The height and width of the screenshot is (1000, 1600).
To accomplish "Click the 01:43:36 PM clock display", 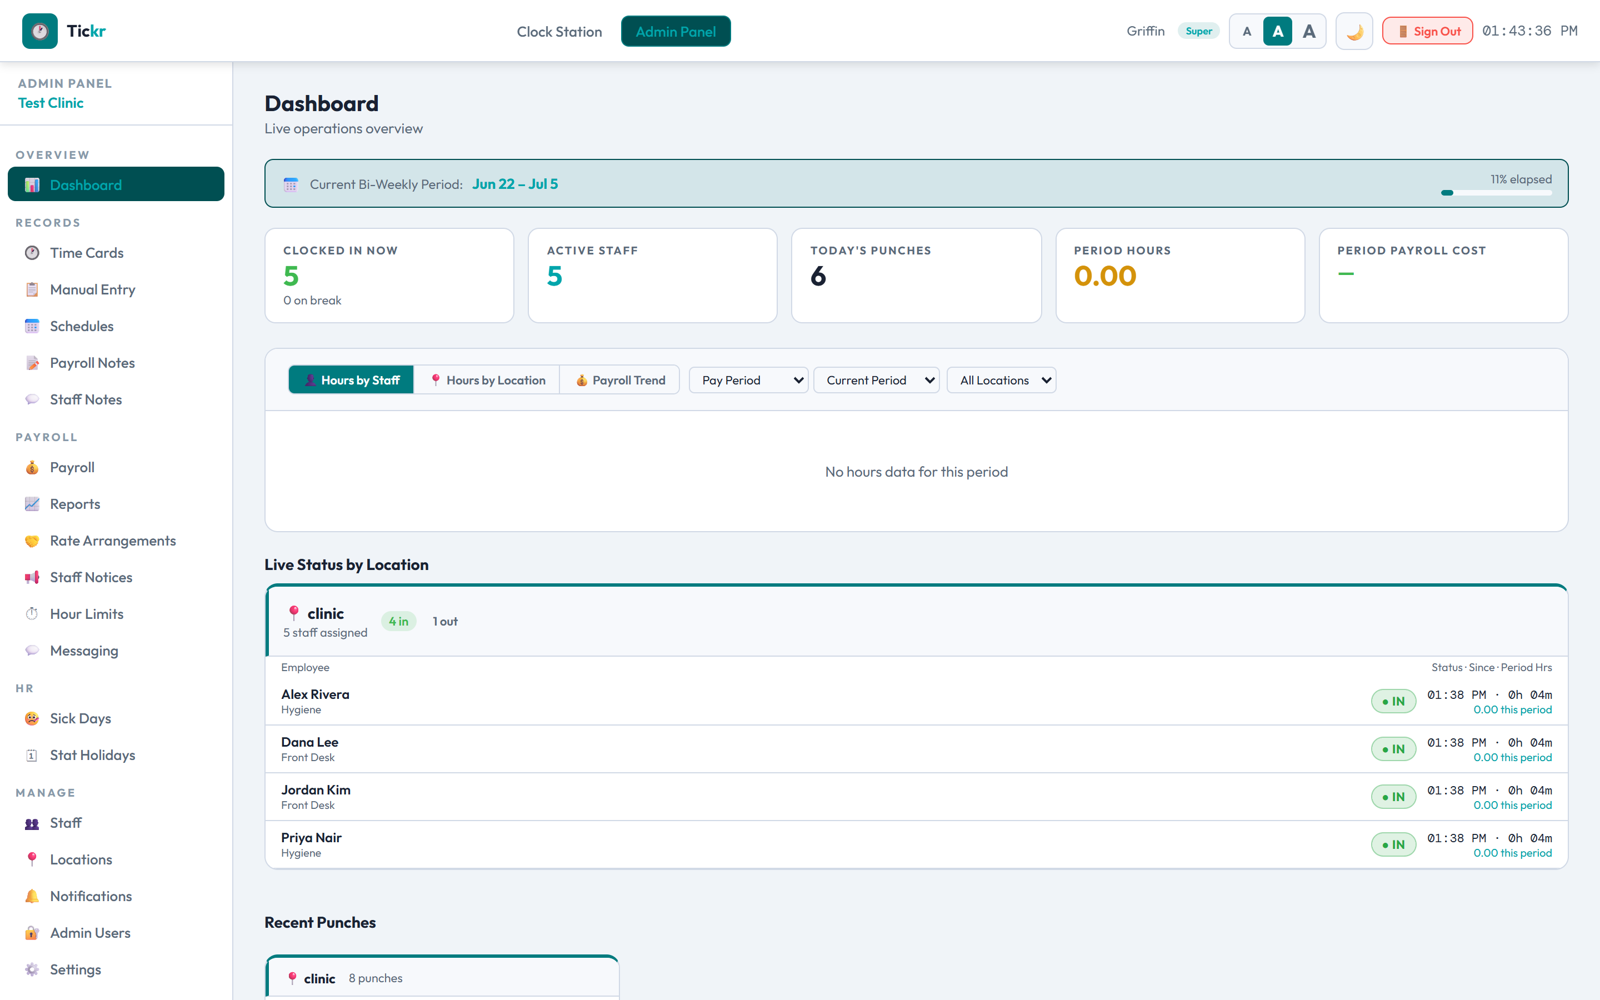I will [x=1530, y=31].
